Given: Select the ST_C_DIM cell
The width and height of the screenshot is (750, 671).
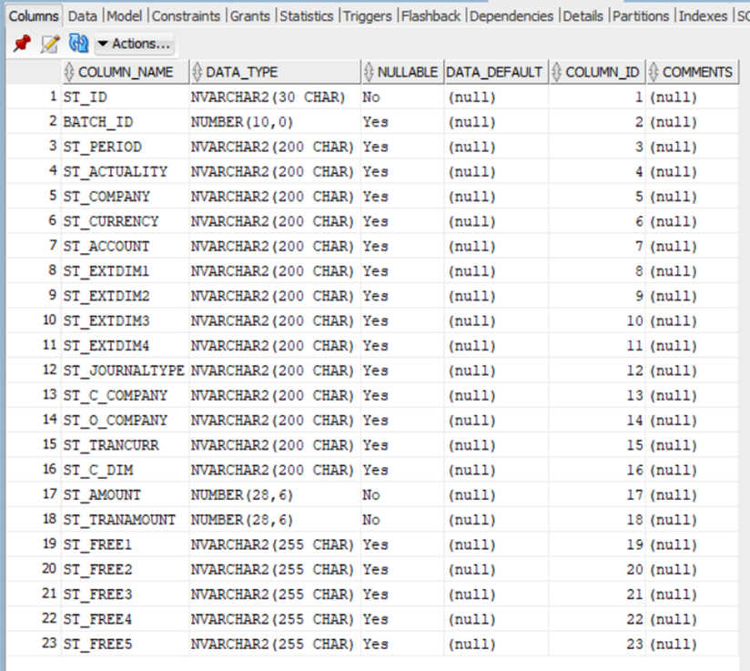Looking at the screenshot, I should click(126, 471).
